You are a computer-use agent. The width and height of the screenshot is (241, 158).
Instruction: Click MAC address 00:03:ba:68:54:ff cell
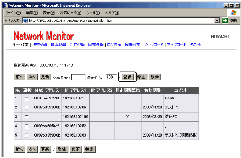47,126
